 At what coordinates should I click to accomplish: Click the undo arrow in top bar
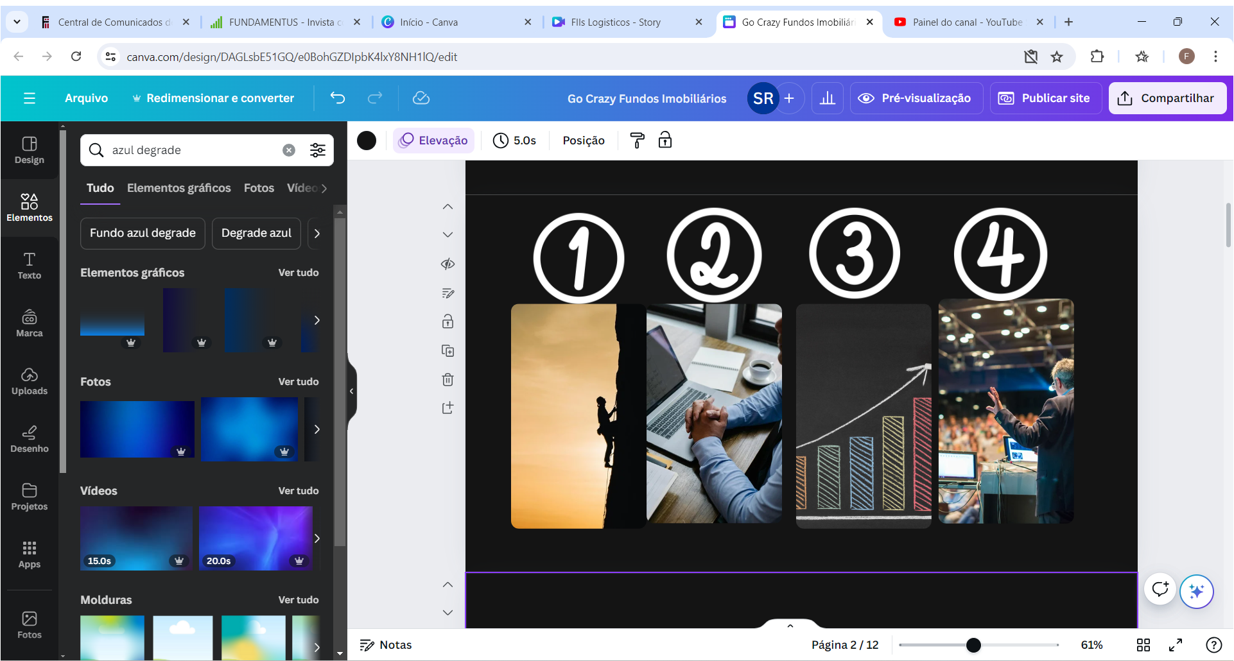pos(338,98)
